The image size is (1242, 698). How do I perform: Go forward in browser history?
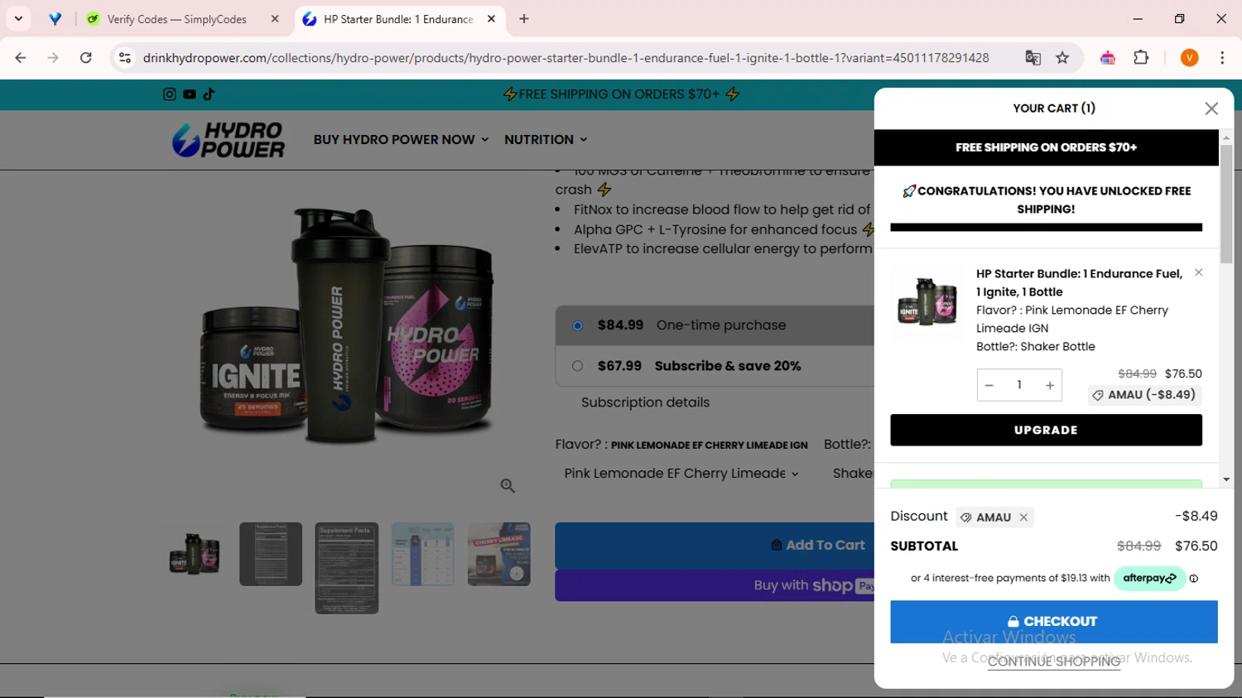[53, 58]
